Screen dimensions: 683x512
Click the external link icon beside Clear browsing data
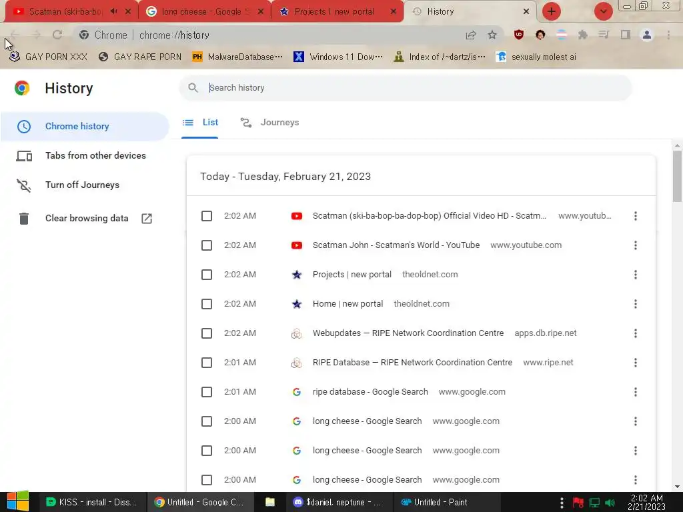coord(147,218)
